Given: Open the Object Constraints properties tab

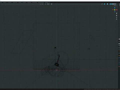Looking at the screenshot, I should [x=119, y=63].
